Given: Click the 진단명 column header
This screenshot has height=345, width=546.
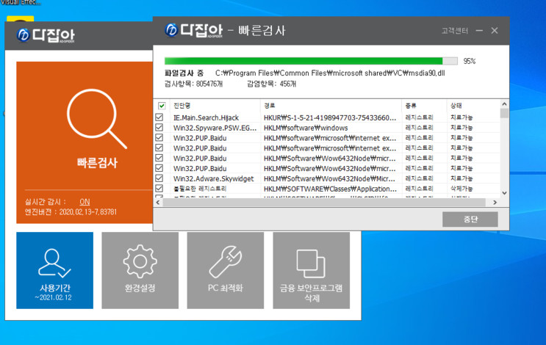Looking at the screenshot, I should point(182,106).
